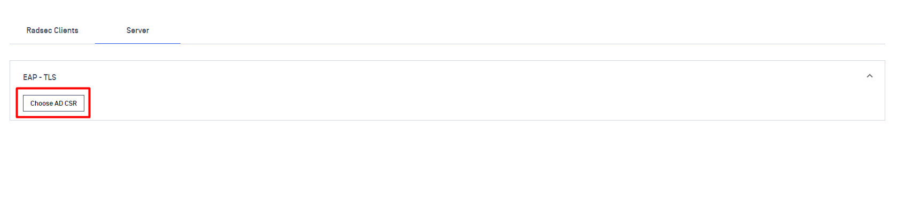Collapse the EAP - TLS panel chevron
897x199 pixels.
point(869,76)
